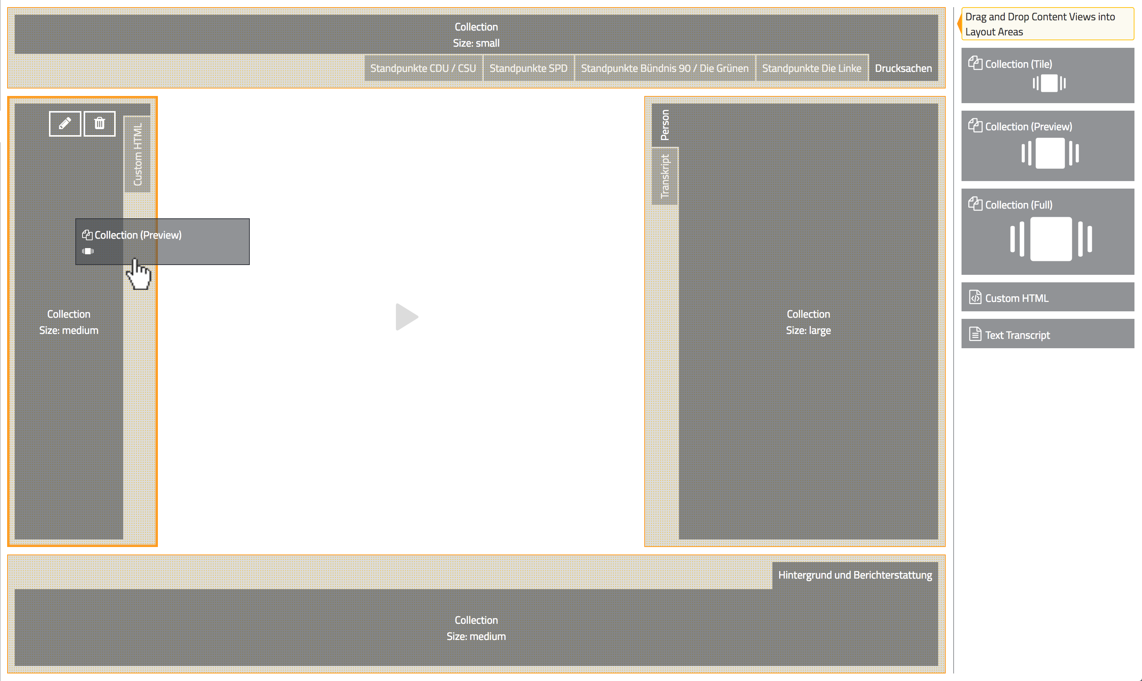Click the Collection (Tile) carousel icon
The width and height of the screenshot is (1142, 681).
[x=1049, y=84]
